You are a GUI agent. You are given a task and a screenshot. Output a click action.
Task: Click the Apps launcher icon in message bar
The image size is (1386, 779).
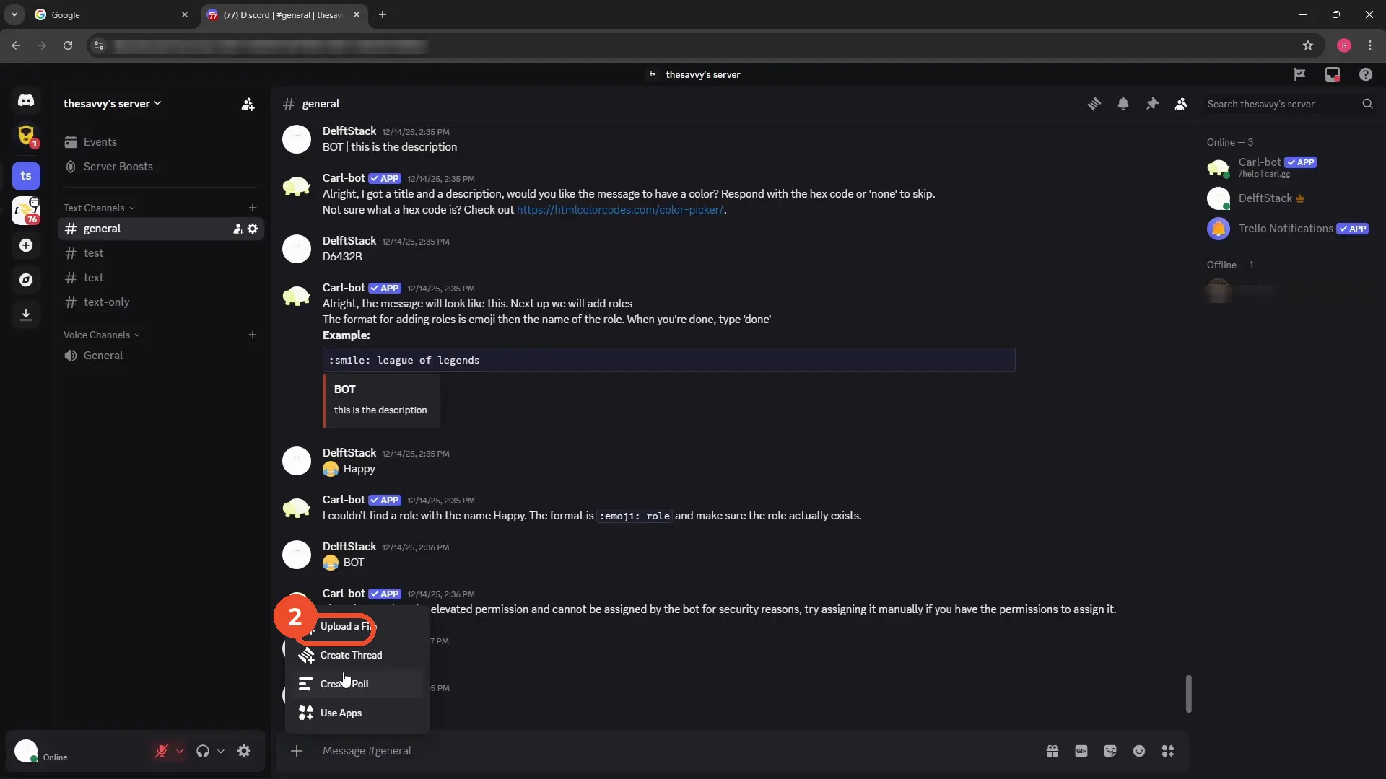pyautogui.click(x=1168, y=751)
